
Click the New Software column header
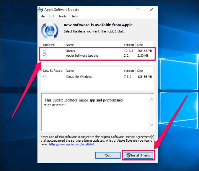53,71
